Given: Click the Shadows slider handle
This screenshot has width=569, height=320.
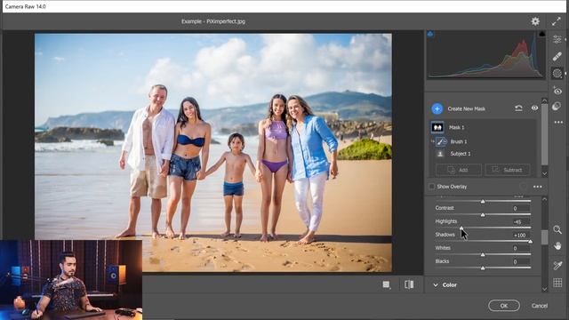Looking at the screenshot, I should point(530,241).
